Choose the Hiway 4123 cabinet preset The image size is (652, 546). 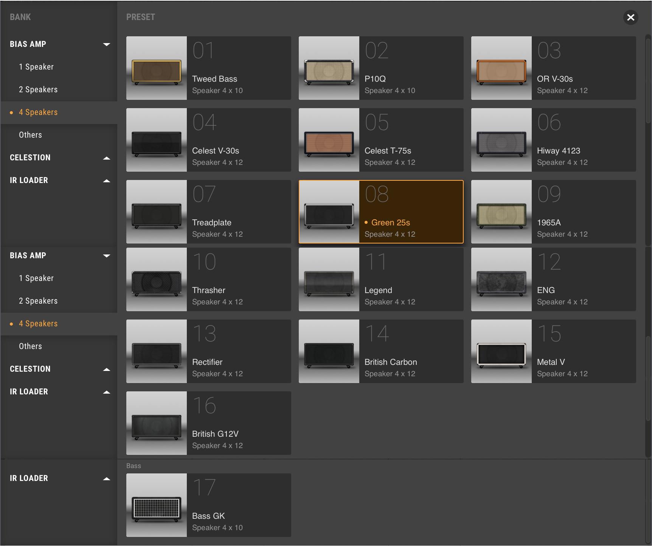554,140
